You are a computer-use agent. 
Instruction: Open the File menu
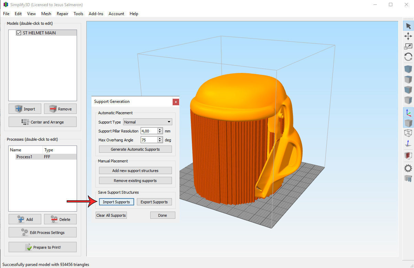[x=6, y=14]
